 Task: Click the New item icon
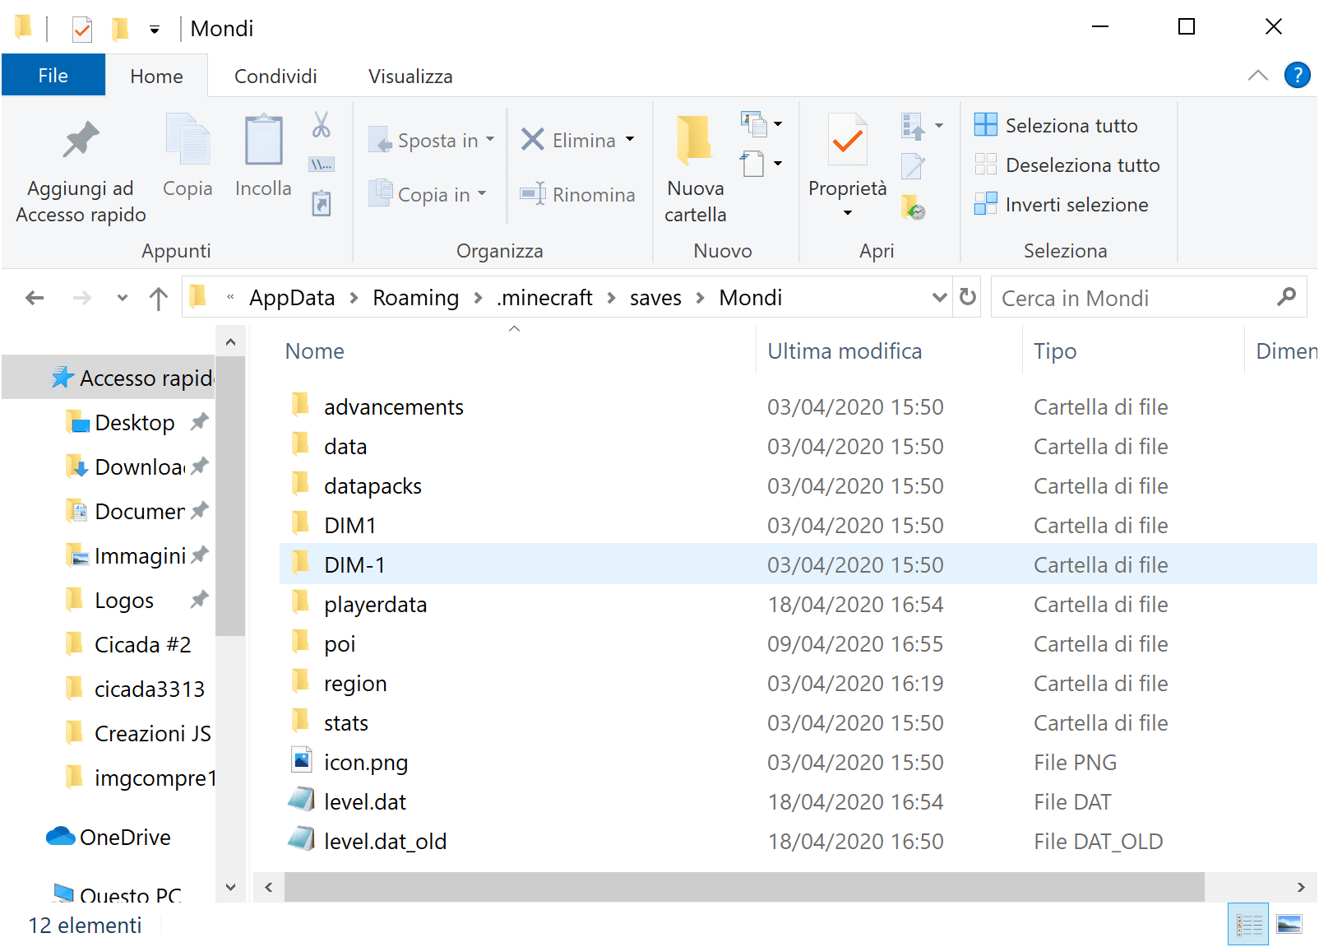(x=754, y=124)
